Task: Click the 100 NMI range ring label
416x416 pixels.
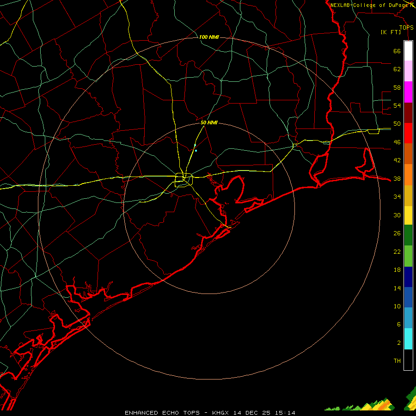Action: 209,37
